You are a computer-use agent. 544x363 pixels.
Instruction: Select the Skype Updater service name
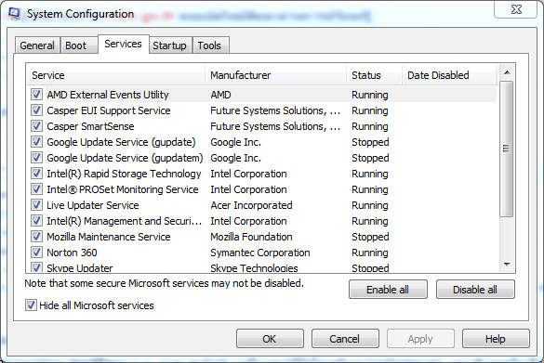[x=80, y=267]
